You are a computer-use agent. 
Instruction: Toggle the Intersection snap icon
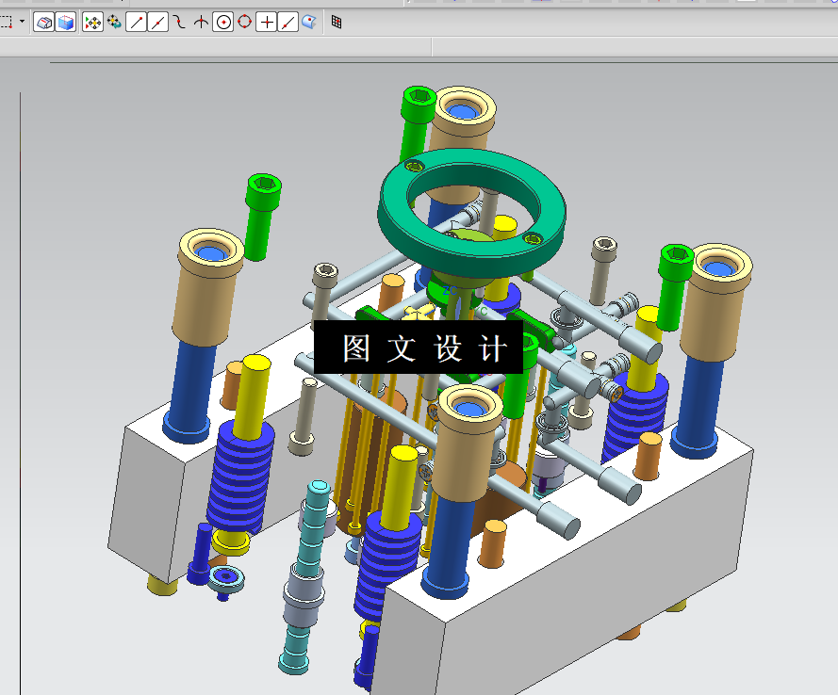click(x=201, y=22)
